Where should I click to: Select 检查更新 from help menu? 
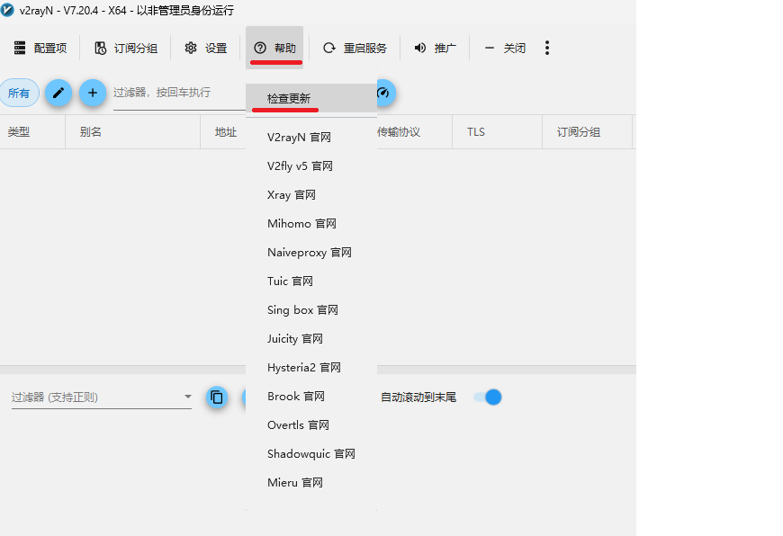click(x=311, y=98)
